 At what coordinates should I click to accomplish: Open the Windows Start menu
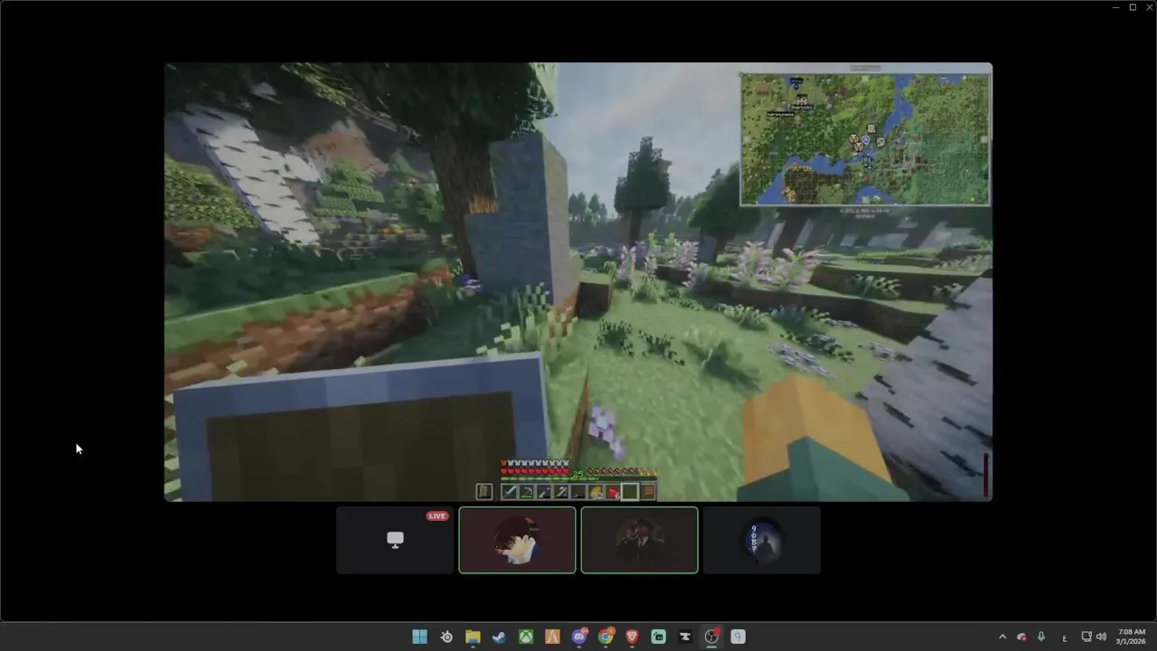point(420,637)
